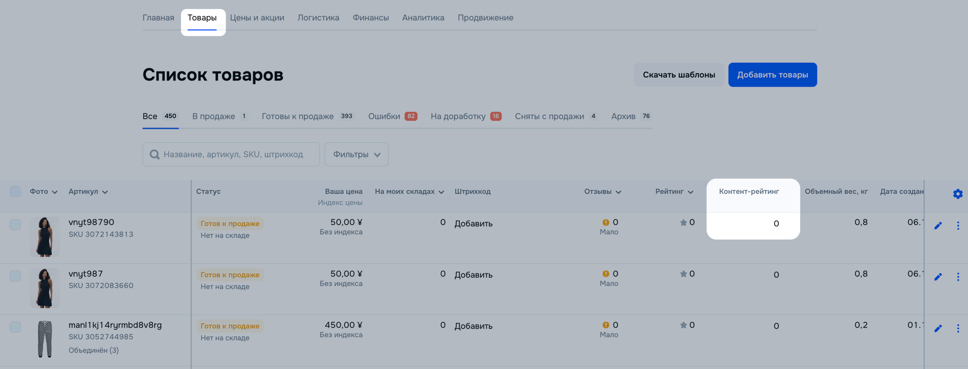
Task: Click the Добавить товары button
Action: pyautogui.click(x=772, y=75)
